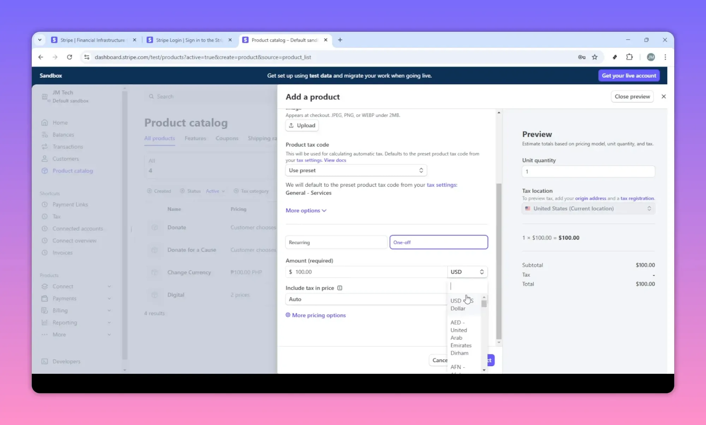Open Payment Links under Shortcuts
Image resolution: width=706 pixels, height=425 pixels.
tap(70, 204)
